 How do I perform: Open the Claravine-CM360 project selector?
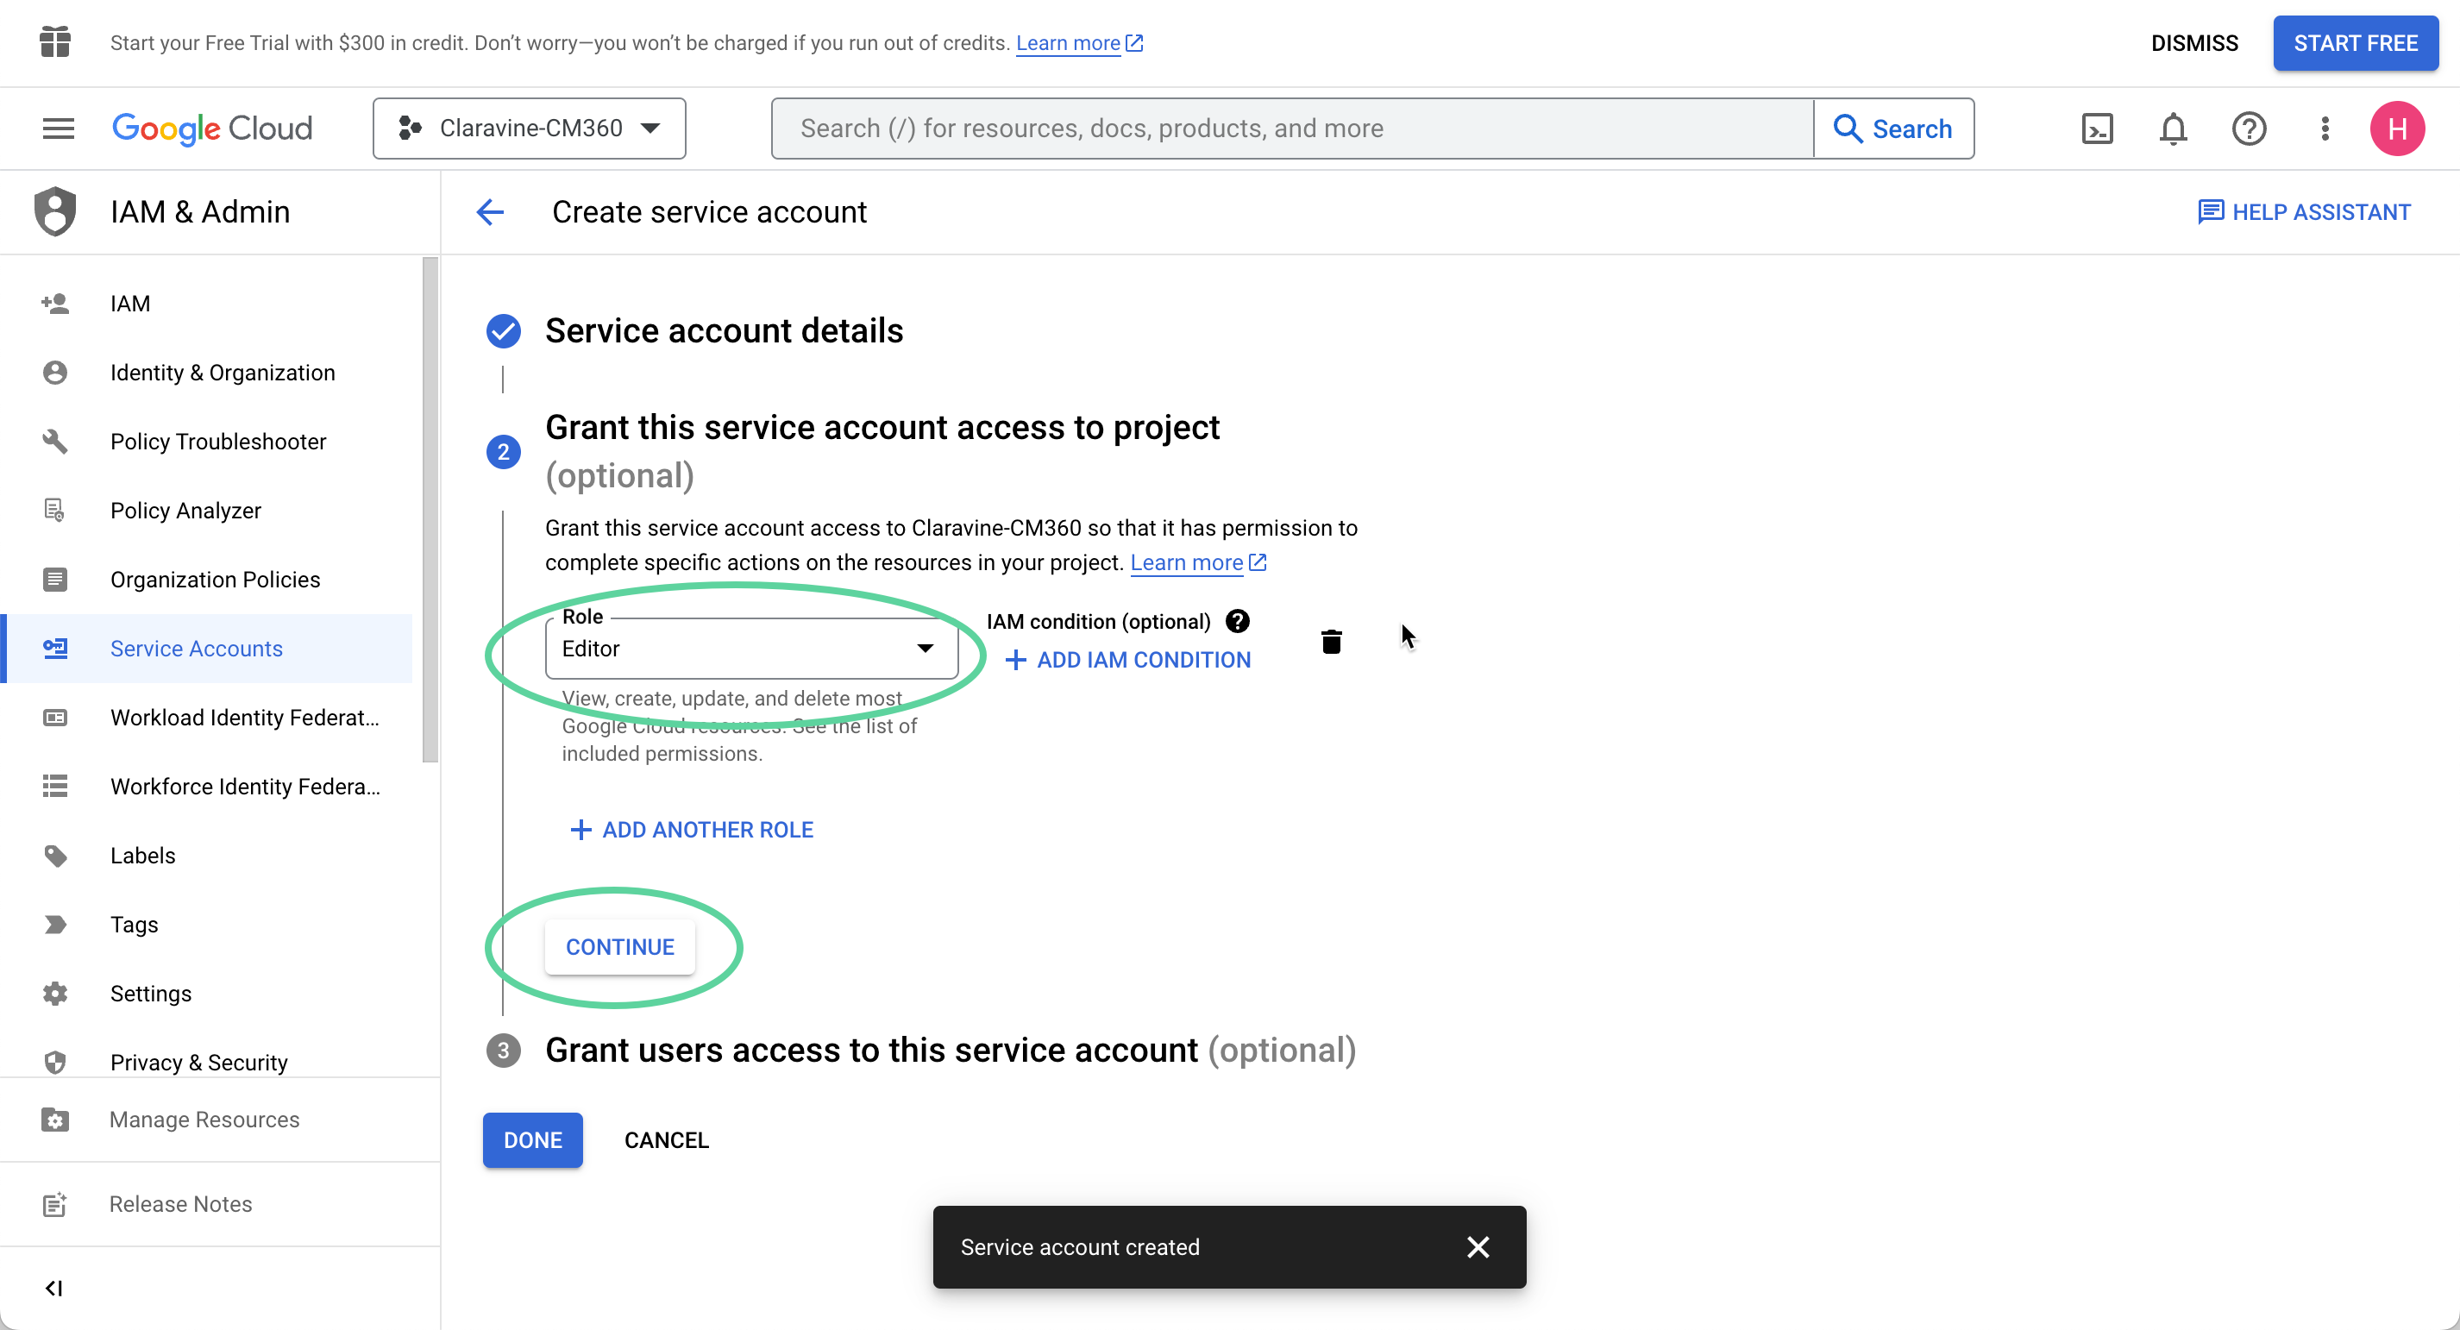click(x=529, y=128)
